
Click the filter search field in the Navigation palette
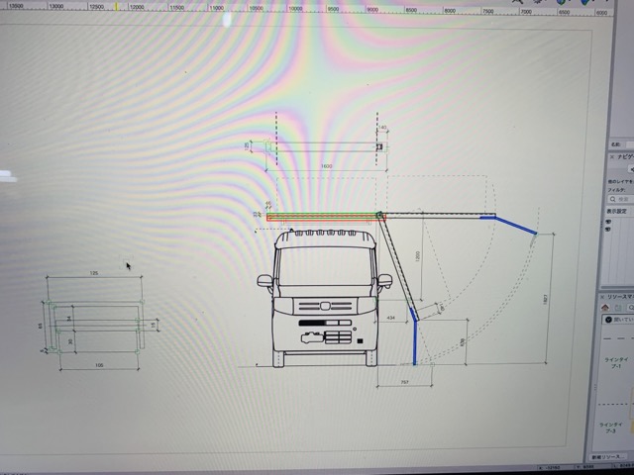621,199
